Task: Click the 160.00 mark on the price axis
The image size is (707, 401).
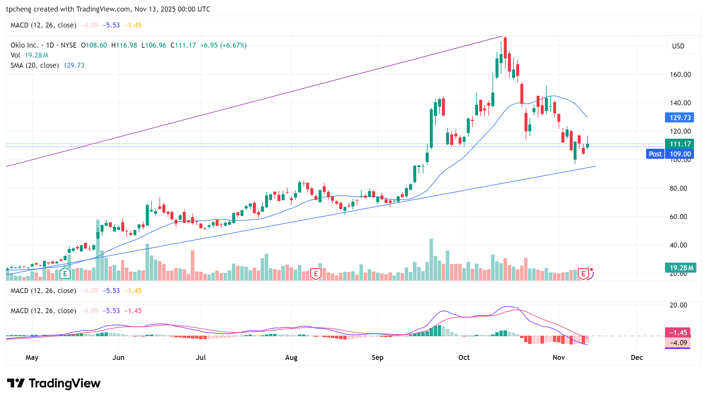Action: [680, 75]
